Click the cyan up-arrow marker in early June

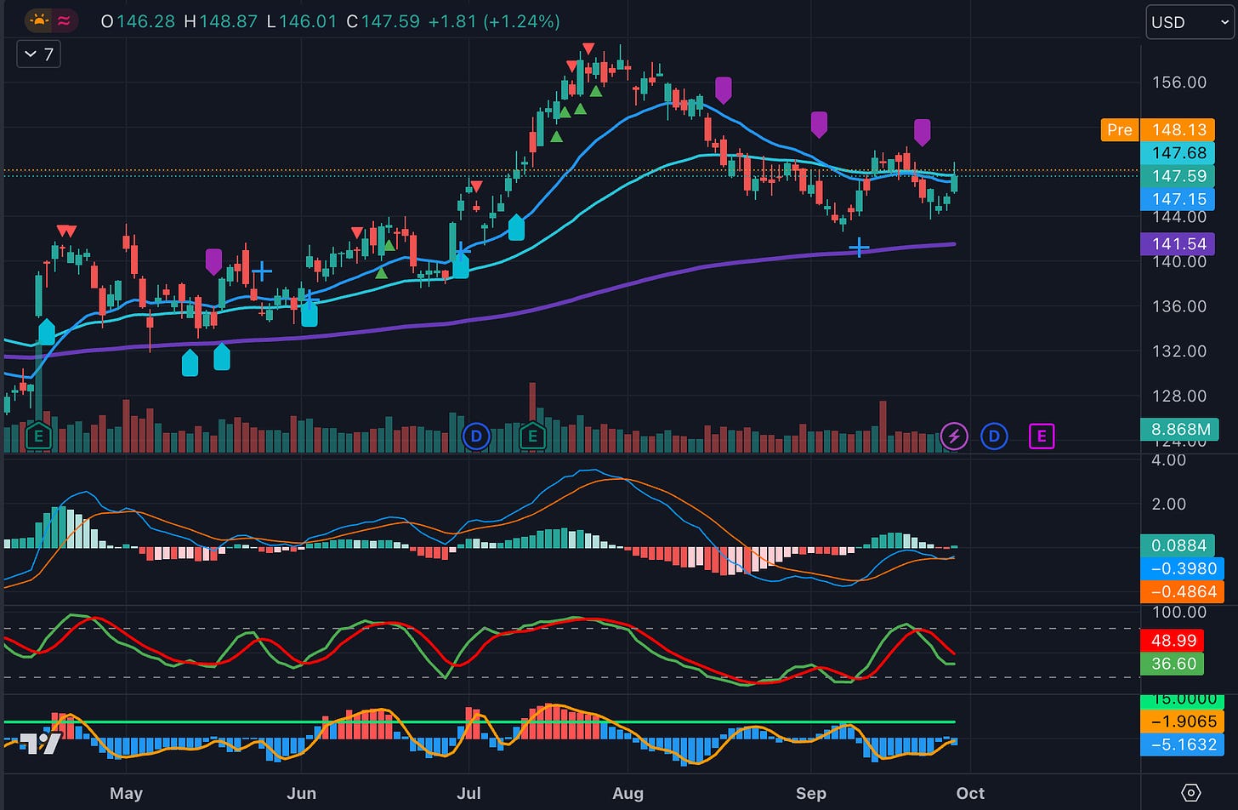(x=309, y=313)
